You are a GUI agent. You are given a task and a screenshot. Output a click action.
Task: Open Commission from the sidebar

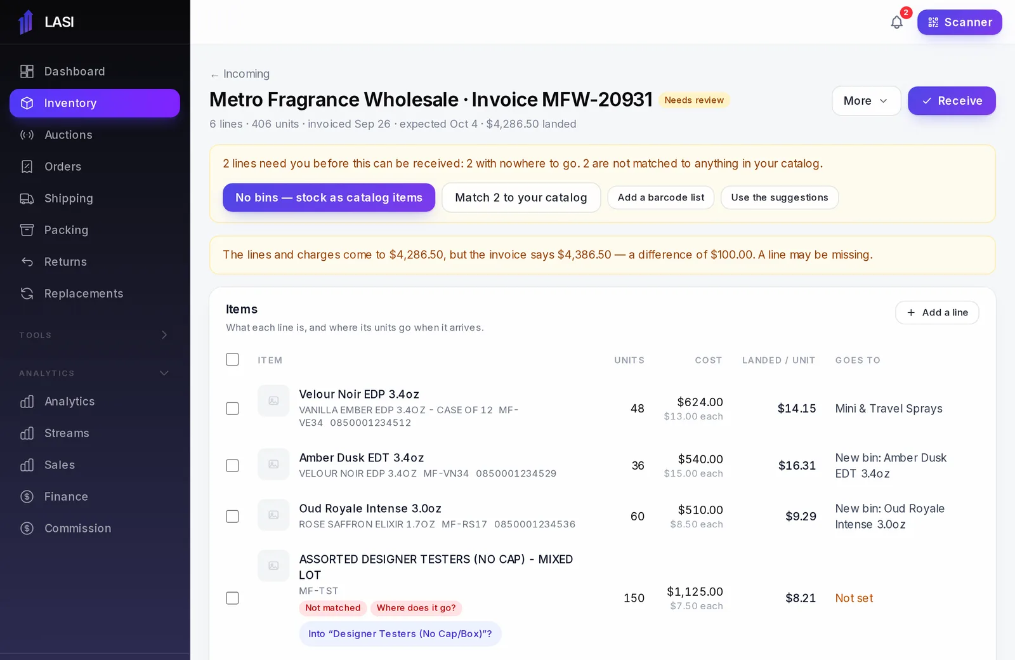click(95, 528)
